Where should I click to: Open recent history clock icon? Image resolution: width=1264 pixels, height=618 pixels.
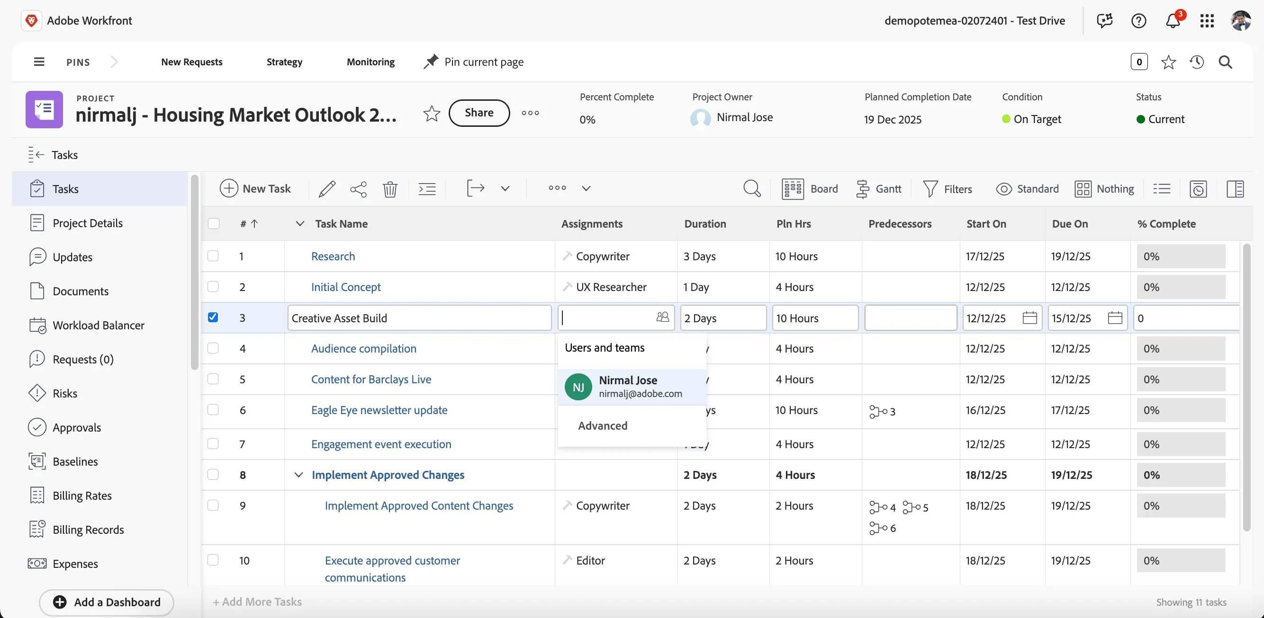click(1196, 62)
